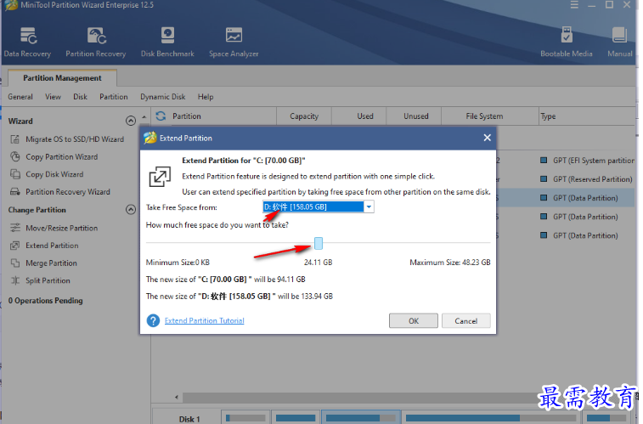
Task: Click the Partition Recovery Wizard icon
Action: coord(14,191)
